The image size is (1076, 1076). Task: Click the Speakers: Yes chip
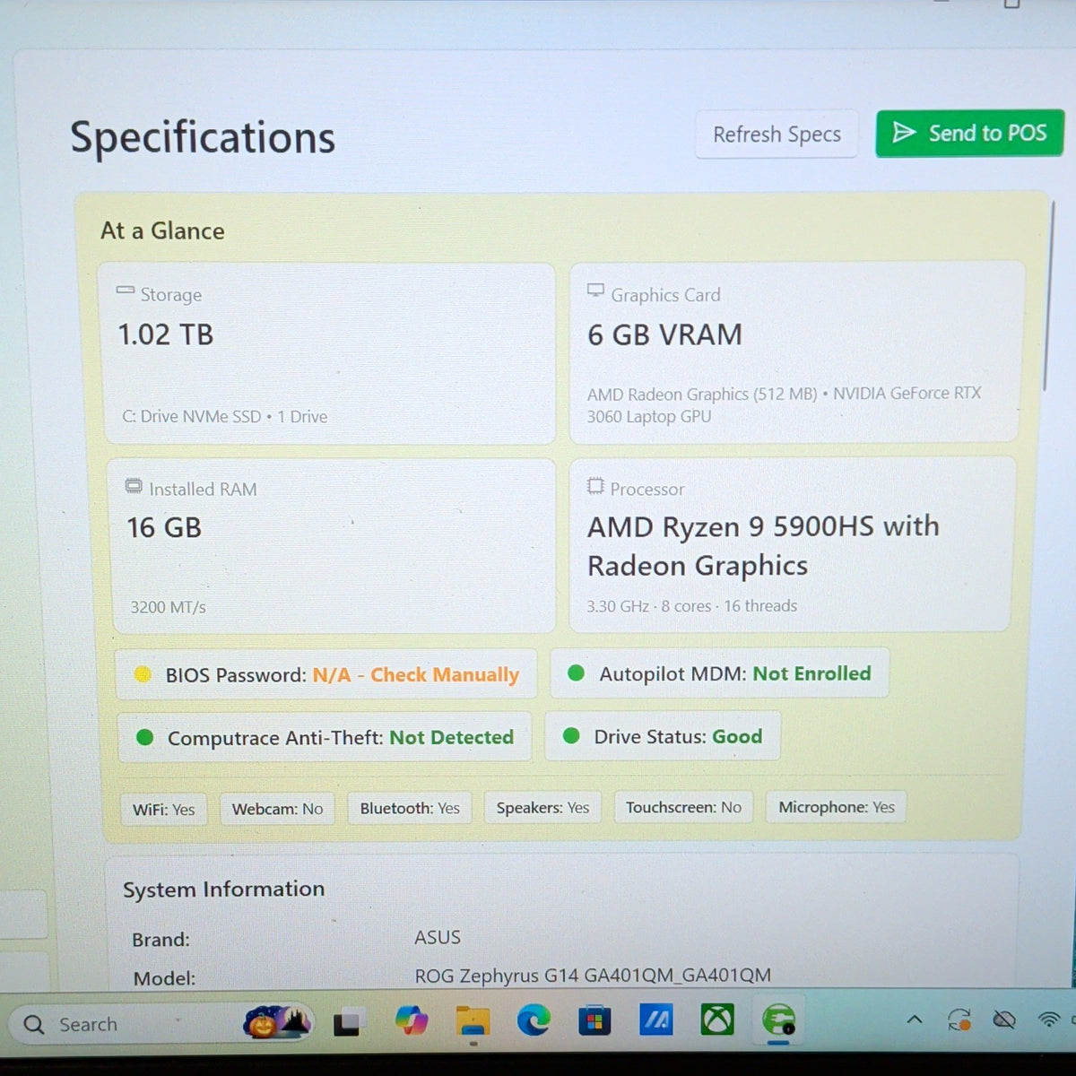coord(542,807)
